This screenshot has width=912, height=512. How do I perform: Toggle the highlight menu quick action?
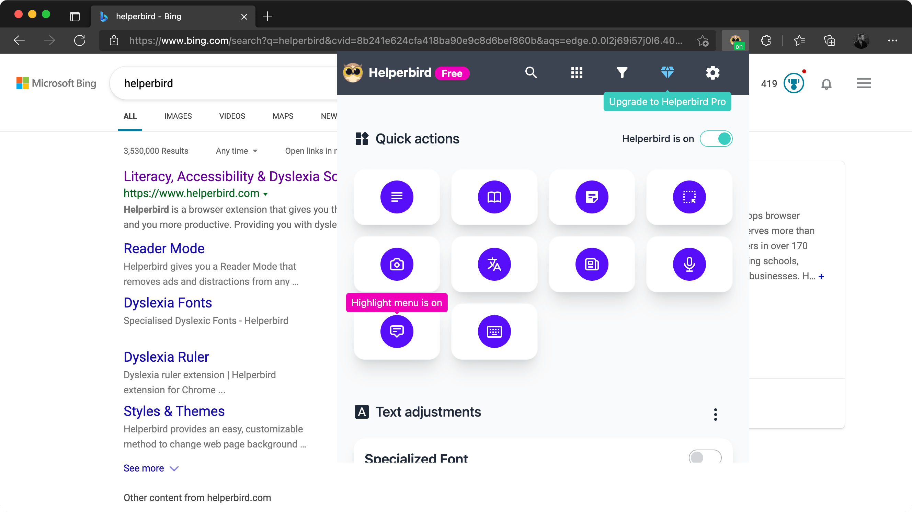click(x=397, y=331)
